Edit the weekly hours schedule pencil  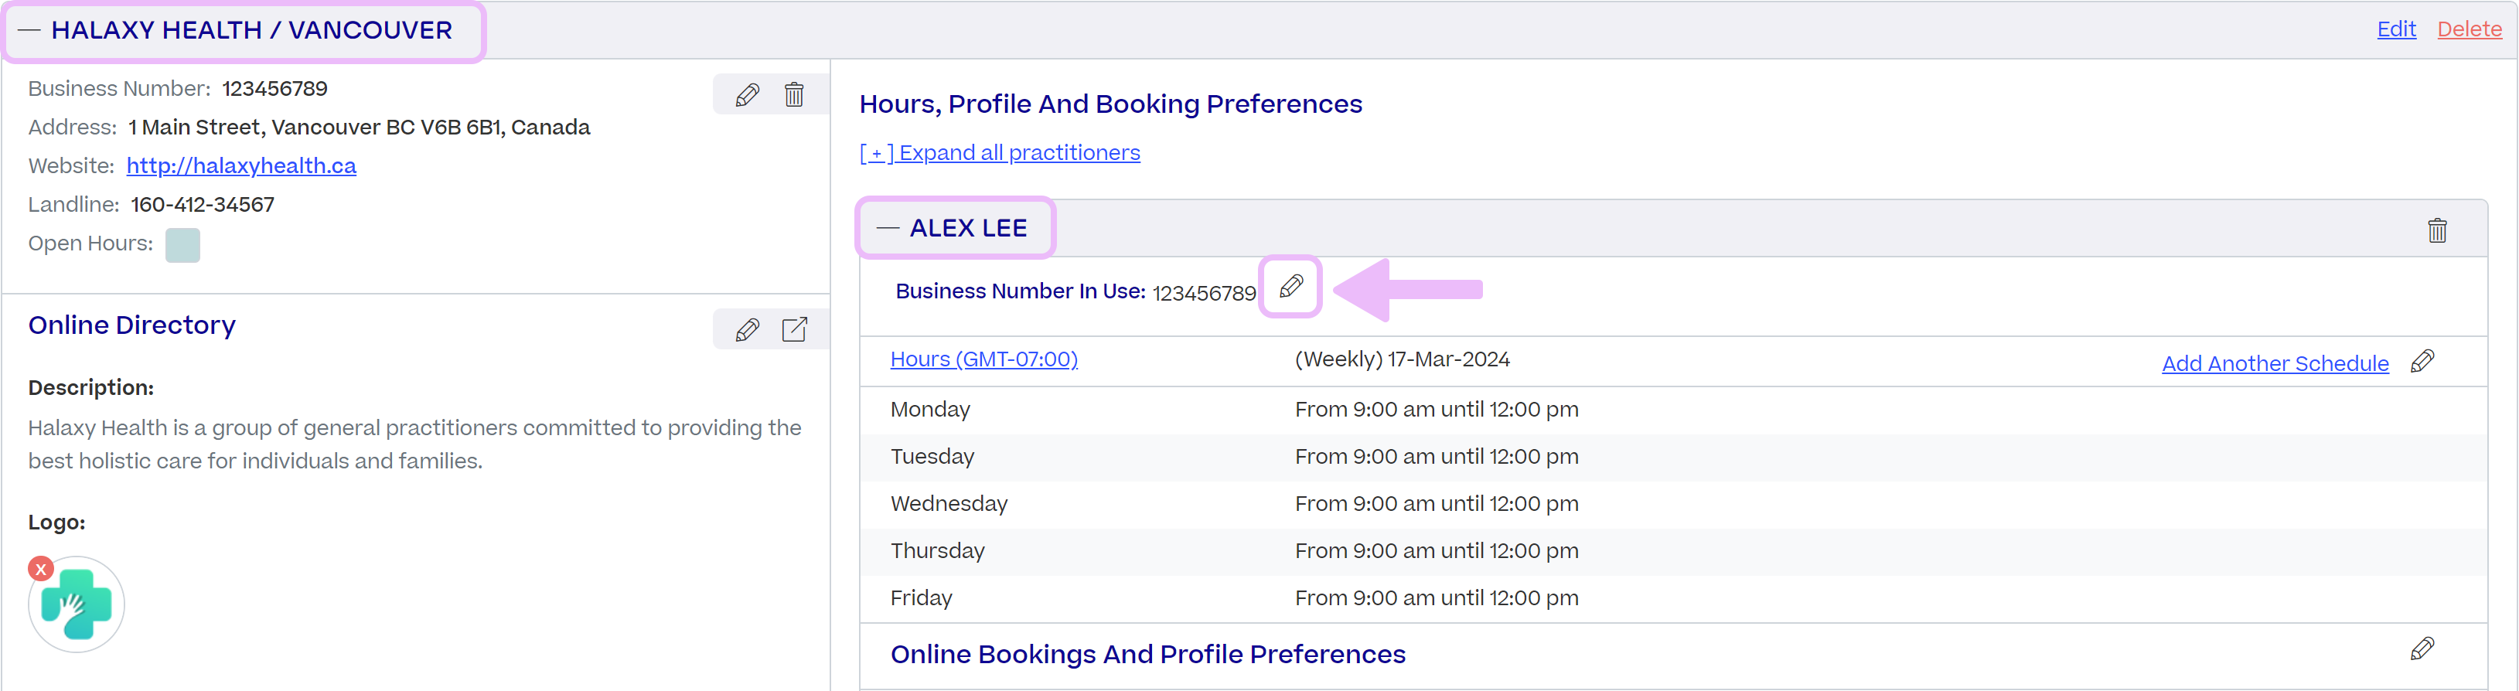coord(2422,362)
